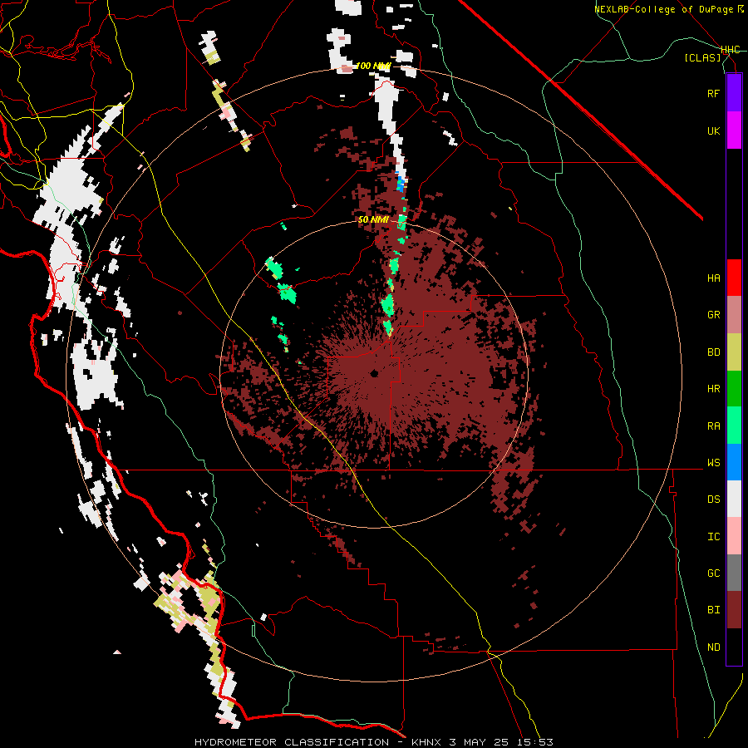Viewport: 748px width, 748px height.
Task: Click the 'HA' legend label
Action: 713,278
